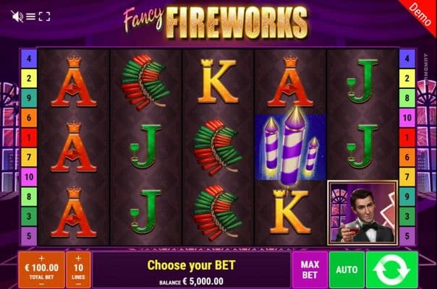Click the golden K in third reel

217,81
